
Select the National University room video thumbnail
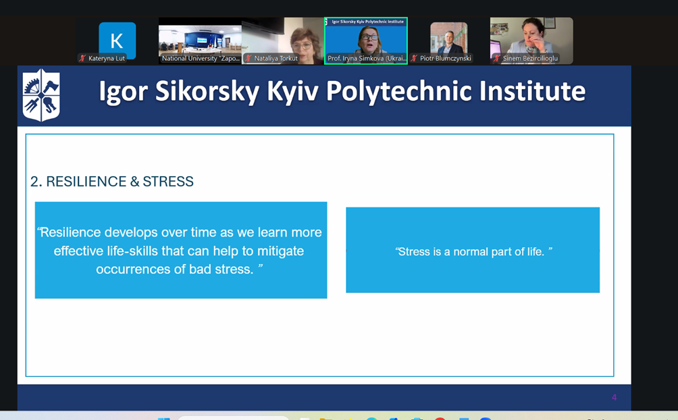[x=200, y=39]
